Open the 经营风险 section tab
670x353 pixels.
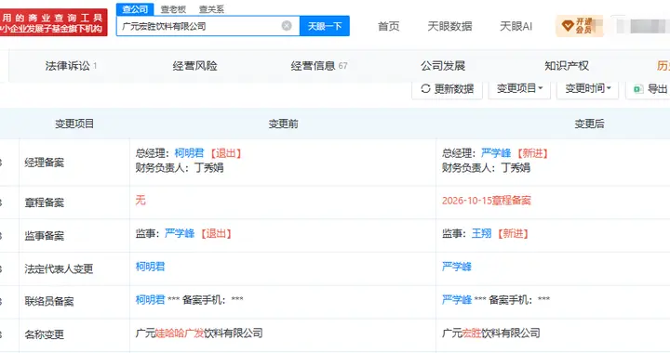194,66
